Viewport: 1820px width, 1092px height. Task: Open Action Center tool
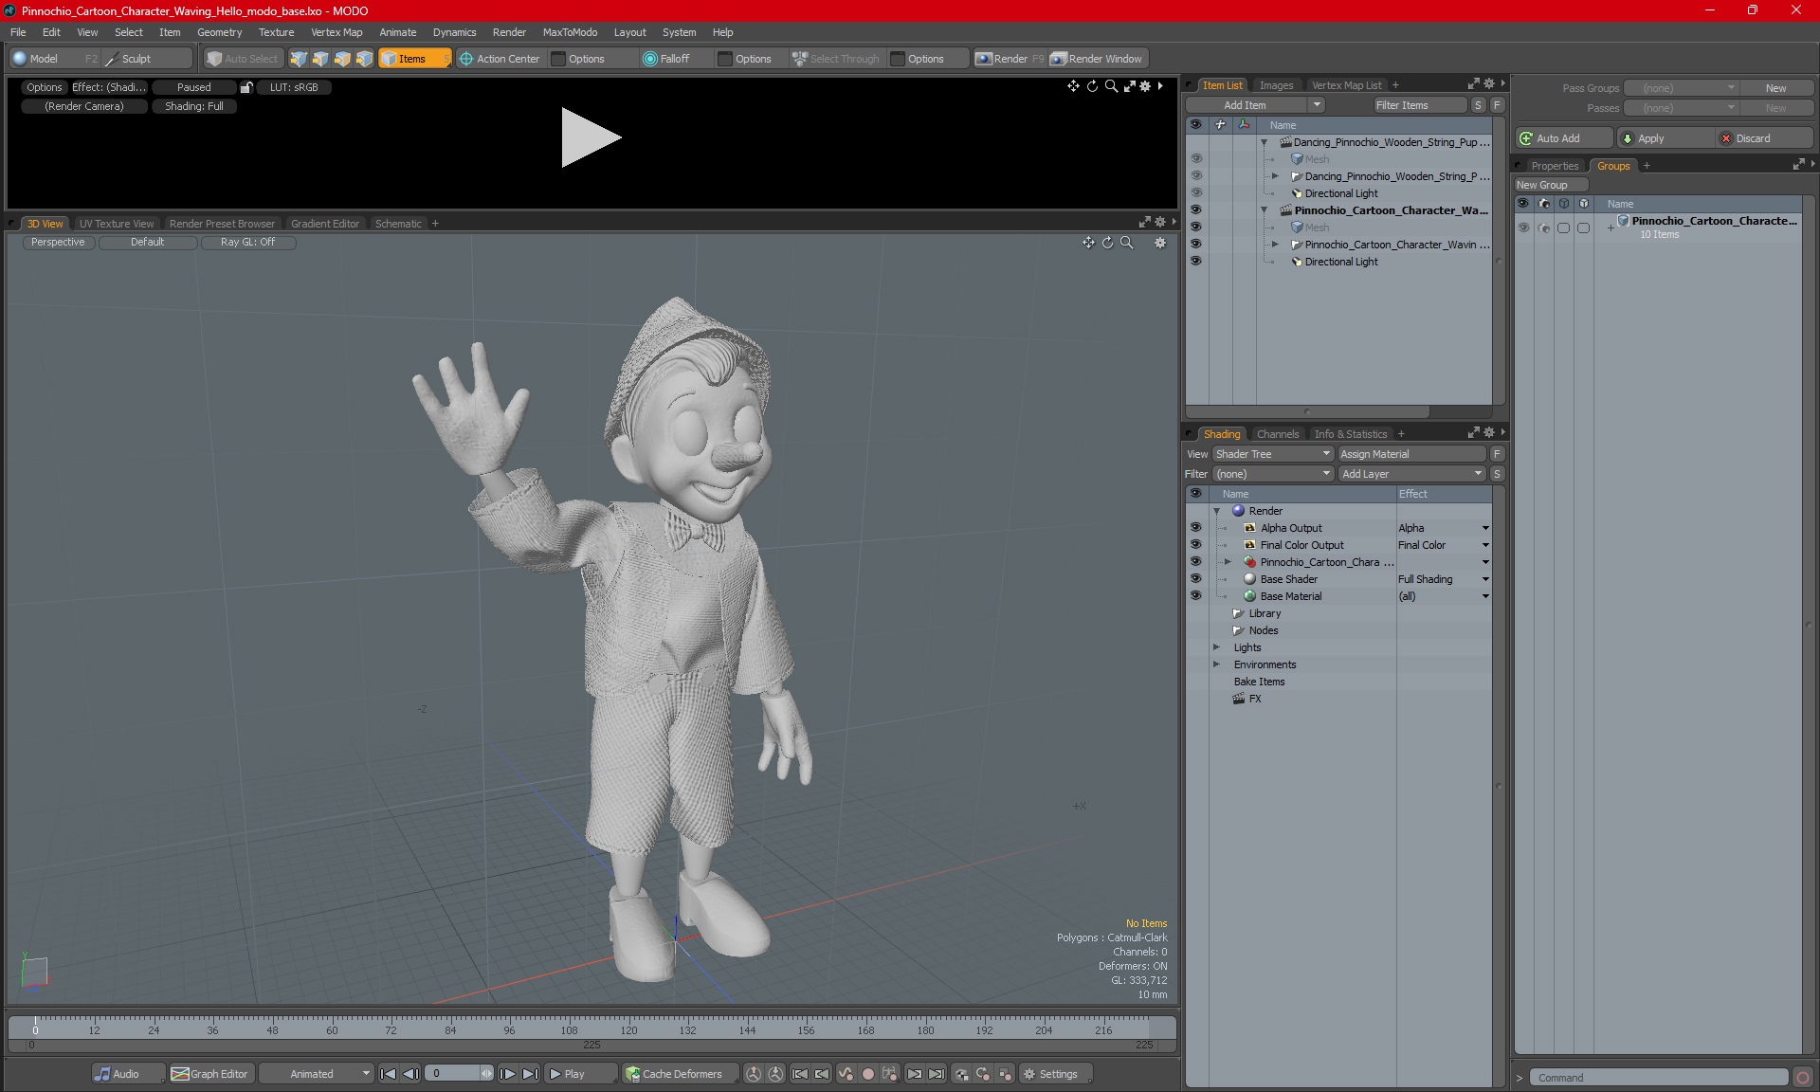coord(500,59)
